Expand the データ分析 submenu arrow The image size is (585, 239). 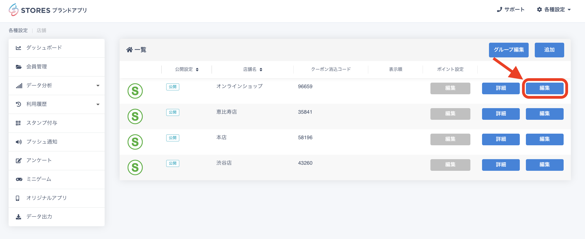click(x=98, y=86)
